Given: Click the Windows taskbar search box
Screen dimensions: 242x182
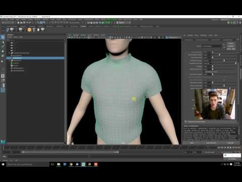Looking at the screenshot, I should pos(28,164).
